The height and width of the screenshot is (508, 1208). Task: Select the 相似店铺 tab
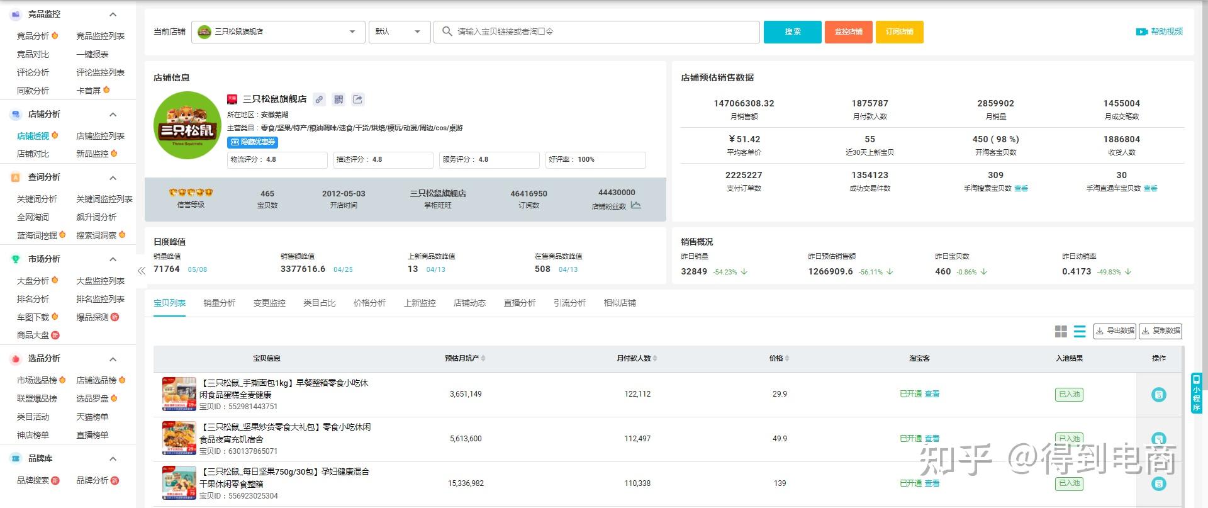click(x=620, y=303)
